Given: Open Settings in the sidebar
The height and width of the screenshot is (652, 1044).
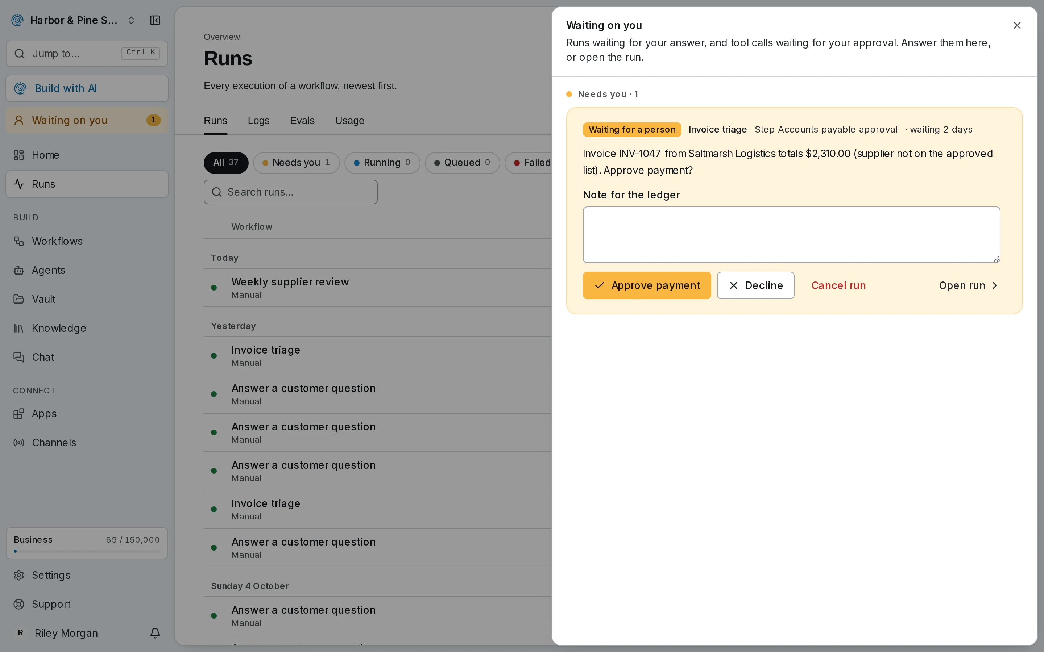Looking at the screenshot, I should [87, 575].
